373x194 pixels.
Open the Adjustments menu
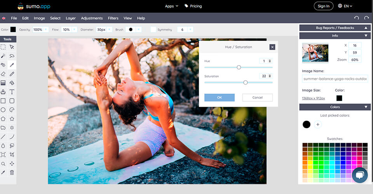pos(92,18)
